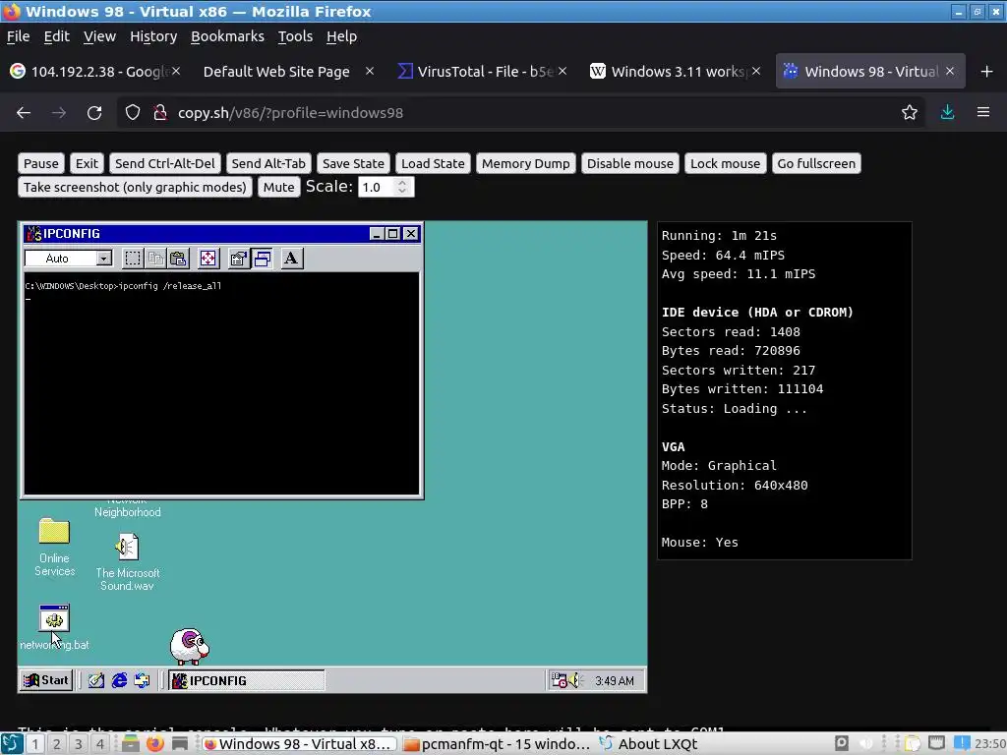Open the Windows 98 Start menu
Image resolution: width=1007 pixels, height=755 pixels.
point(46,680)
